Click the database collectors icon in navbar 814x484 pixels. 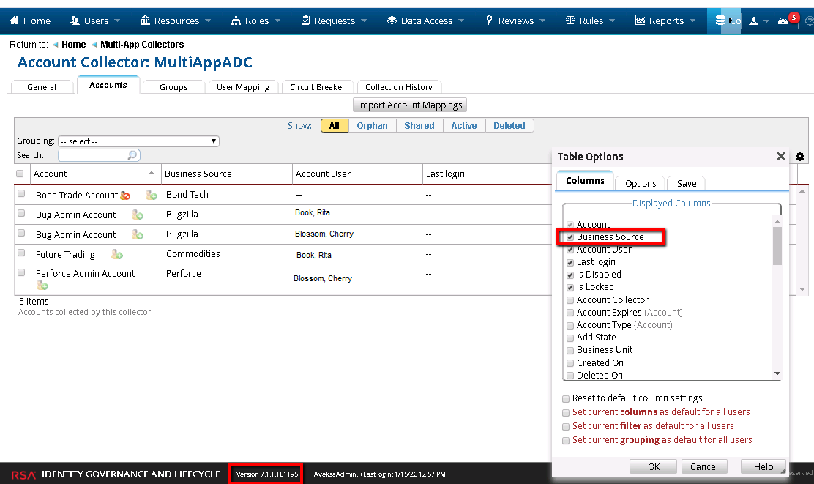[x=721, y=21]
